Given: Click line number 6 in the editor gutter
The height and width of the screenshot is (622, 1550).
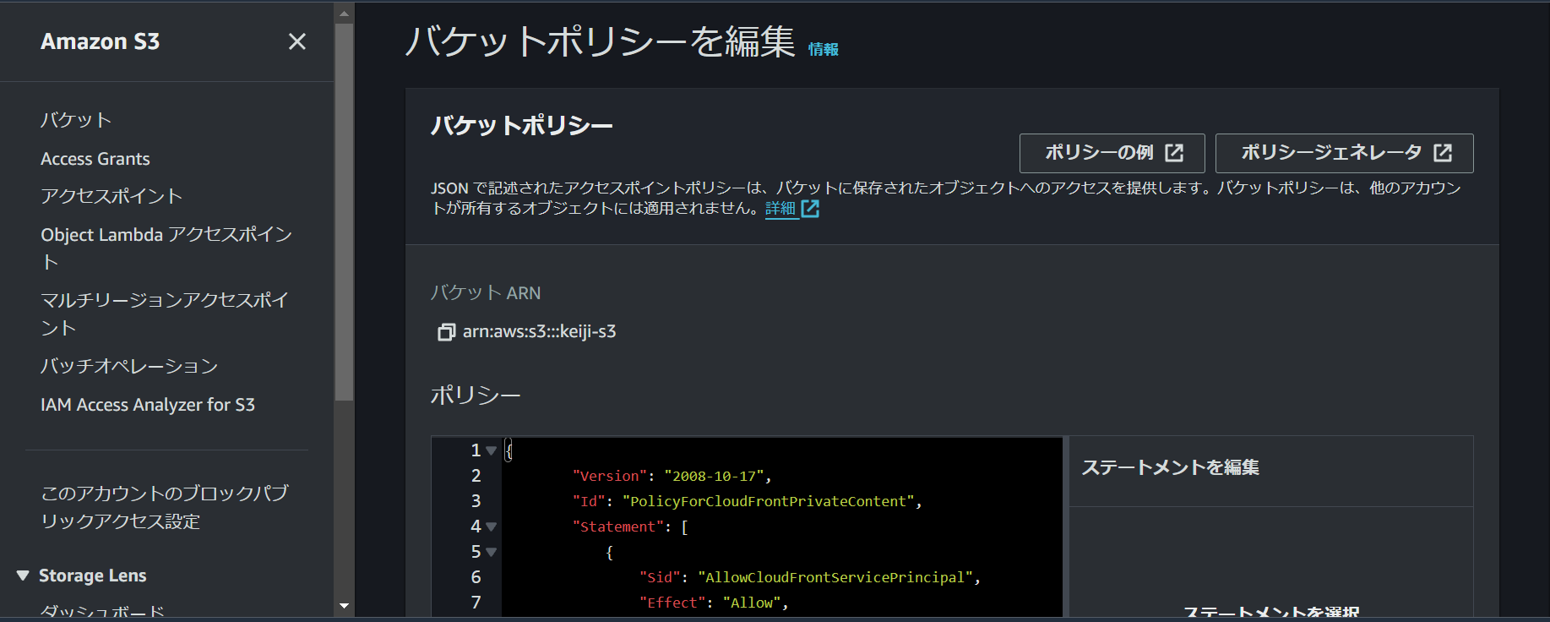Looking at the screenshot, I should [x=476, y=577].
